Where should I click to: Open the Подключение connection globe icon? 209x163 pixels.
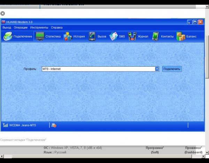8,36
